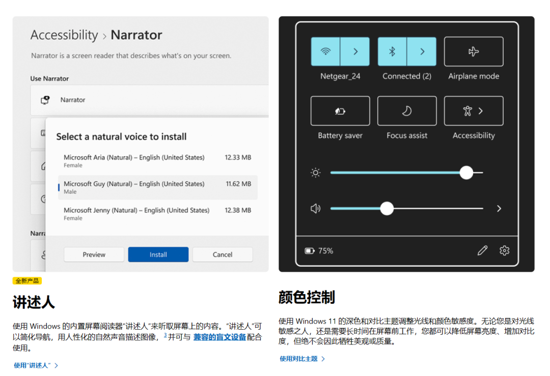Click the 12.38 MB size value

point(238,210)
